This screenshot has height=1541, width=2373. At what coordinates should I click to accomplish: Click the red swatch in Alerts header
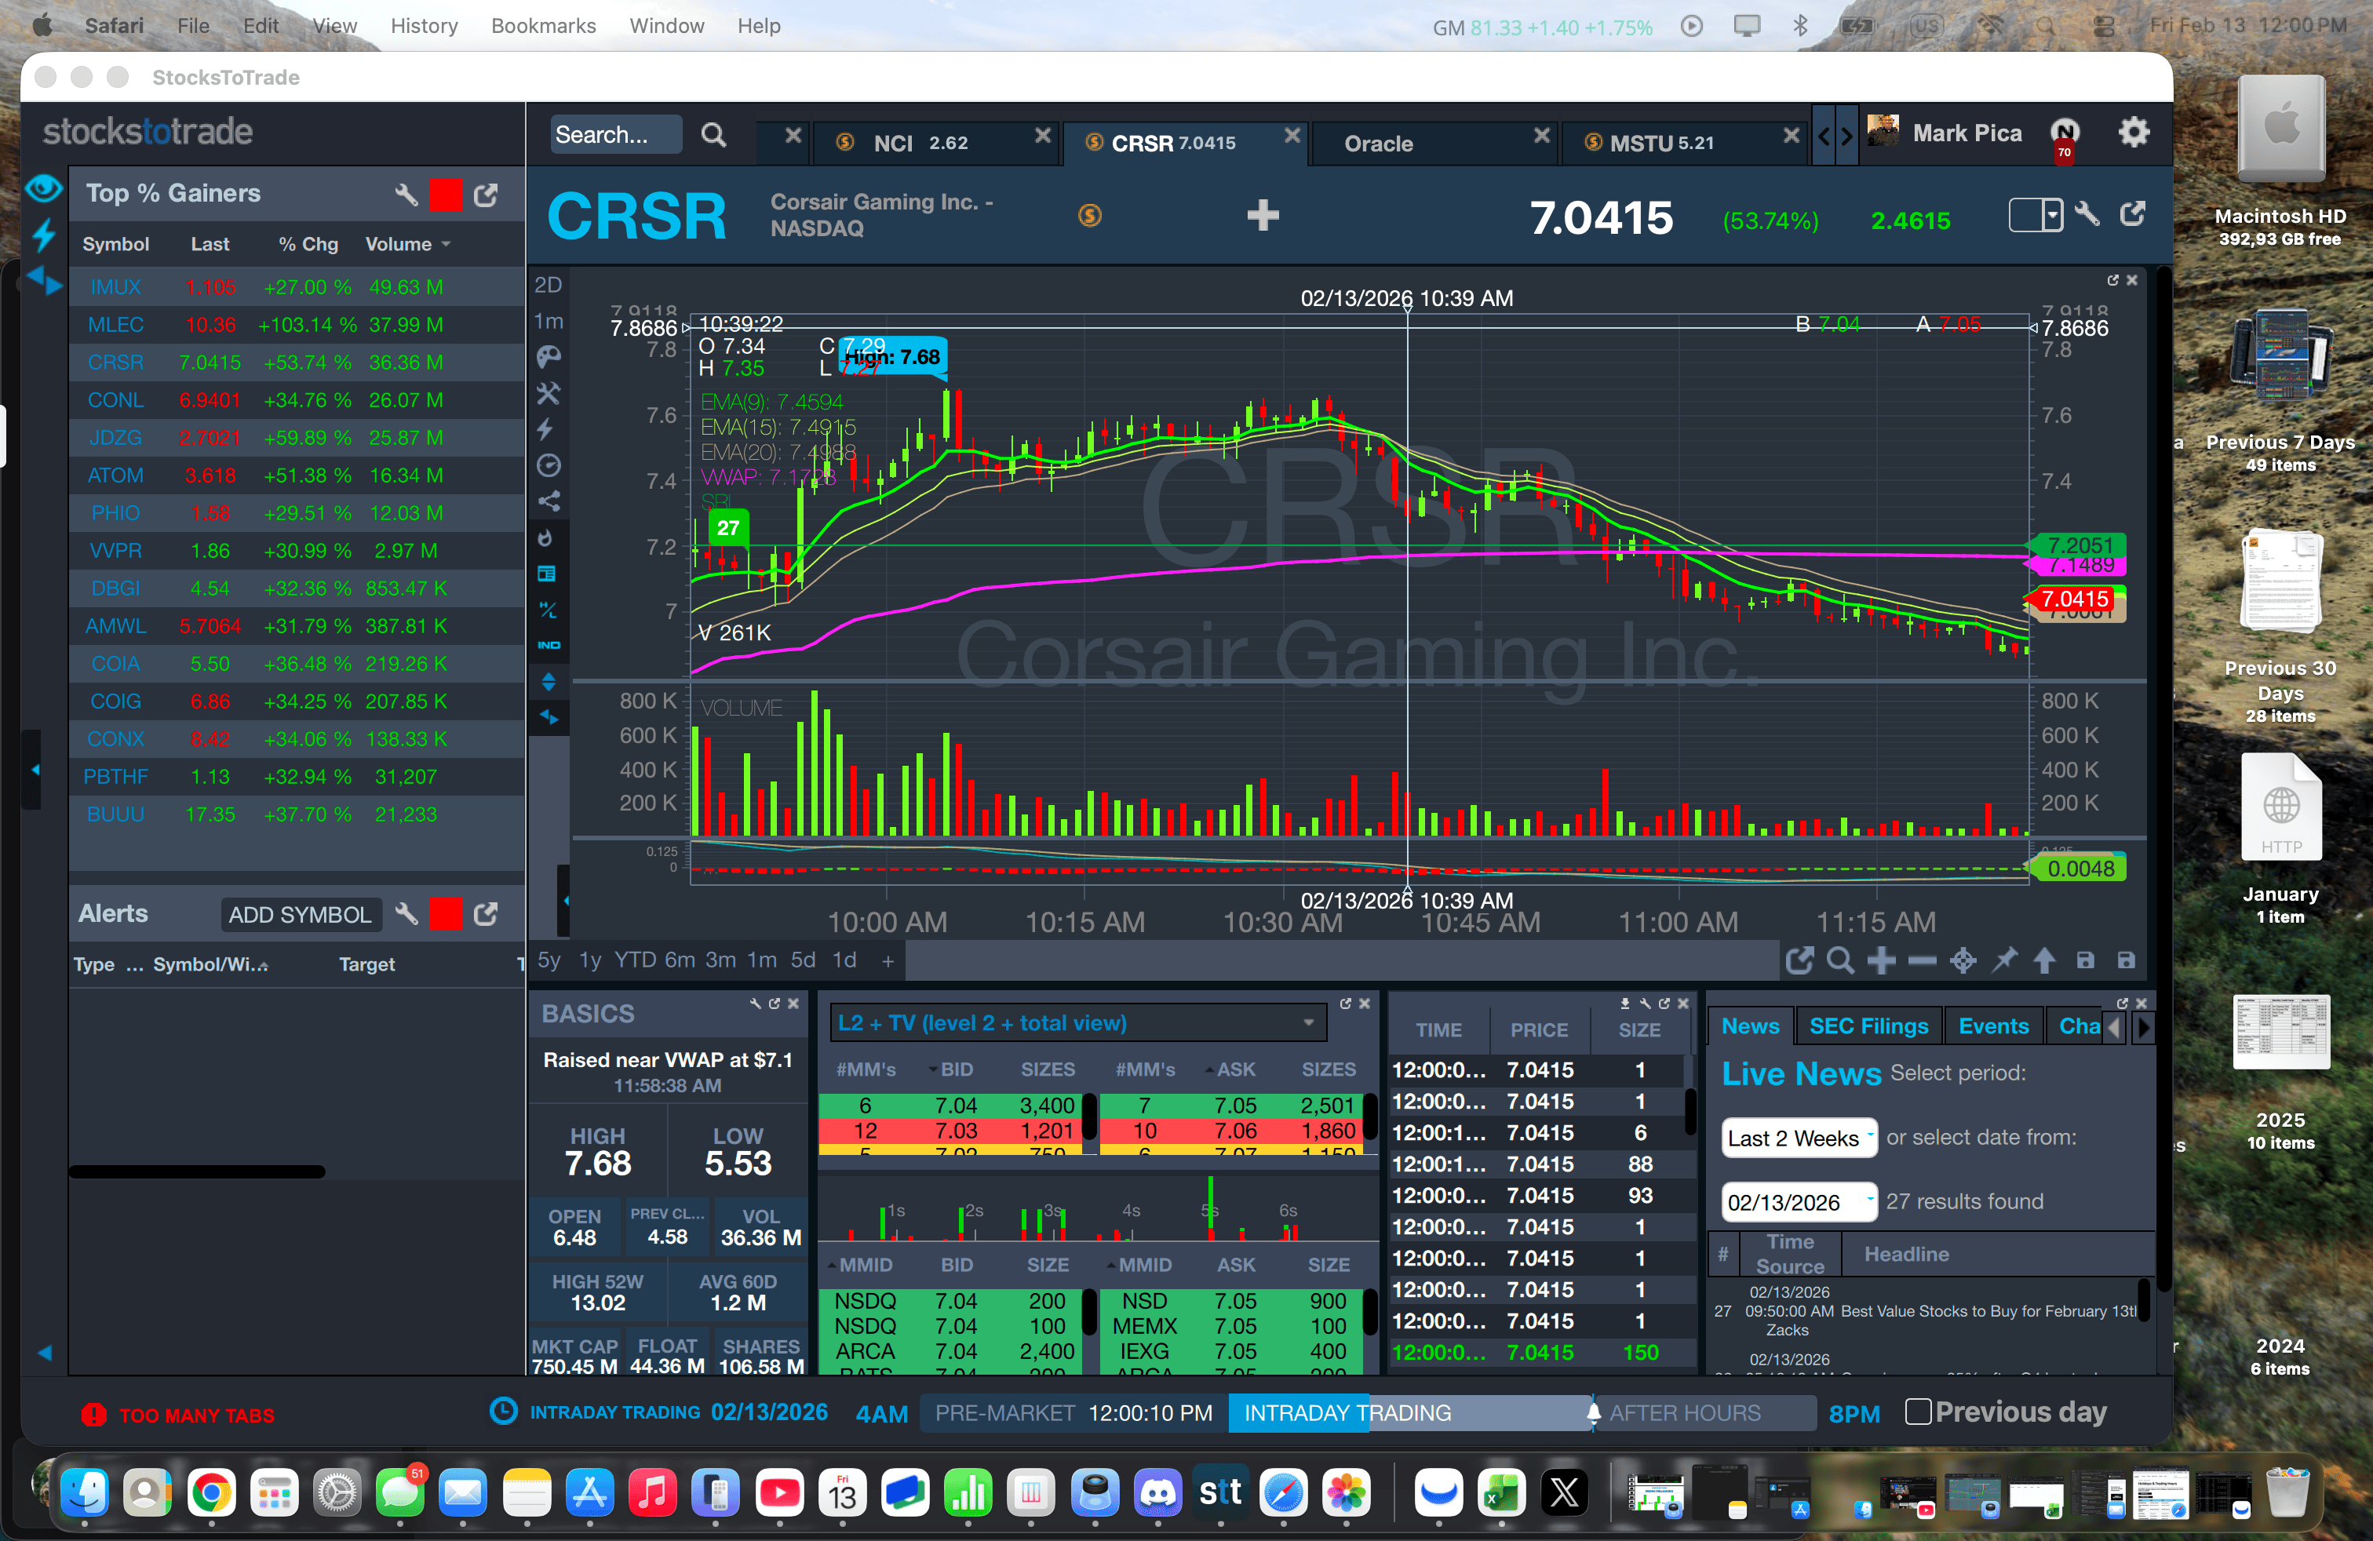446,914
